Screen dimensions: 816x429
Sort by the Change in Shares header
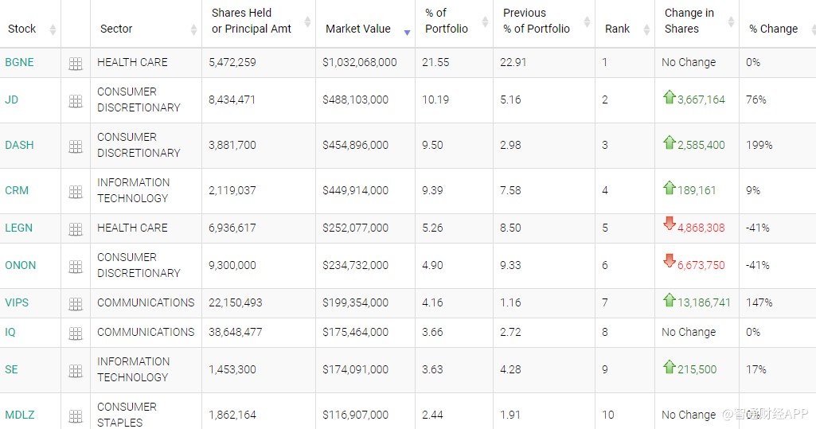pyautogui.click(x=689, y=21)
